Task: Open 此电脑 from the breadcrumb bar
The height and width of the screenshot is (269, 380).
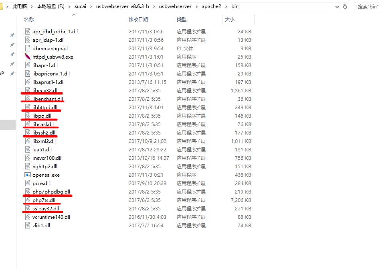Action: [20, 6]
